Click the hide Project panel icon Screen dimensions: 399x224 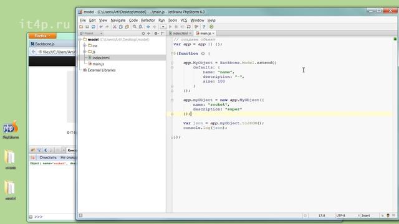point(162,33)
